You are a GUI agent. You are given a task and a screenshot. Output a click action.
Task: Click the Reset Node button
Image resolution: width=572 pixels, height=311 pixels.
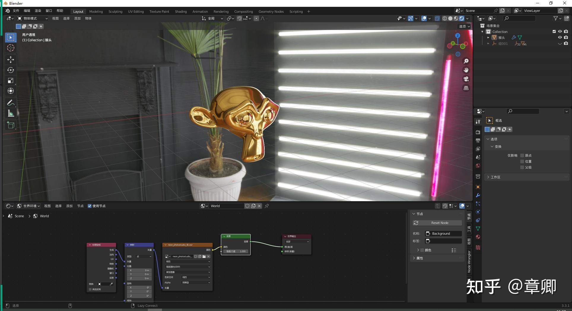(x=437, y=223)
